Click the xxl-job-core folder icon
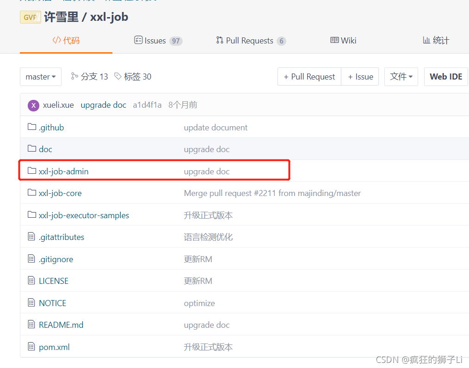 [x=32, y=192]
